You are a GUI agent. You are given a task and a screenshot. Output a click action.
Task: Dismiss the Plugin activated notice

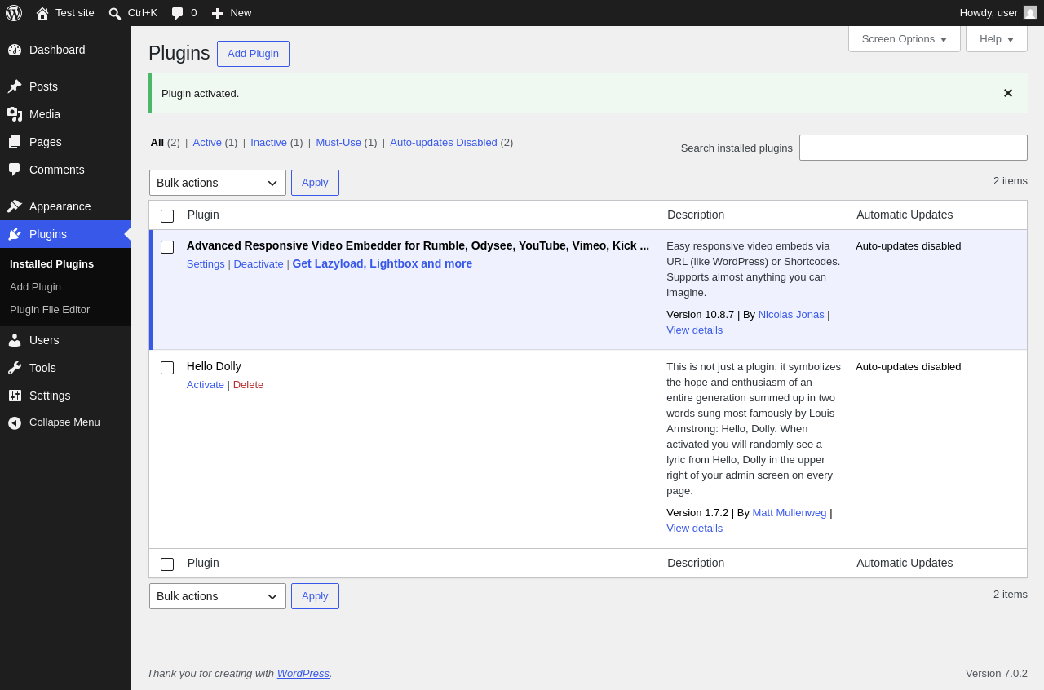[x=1008, y=93]
